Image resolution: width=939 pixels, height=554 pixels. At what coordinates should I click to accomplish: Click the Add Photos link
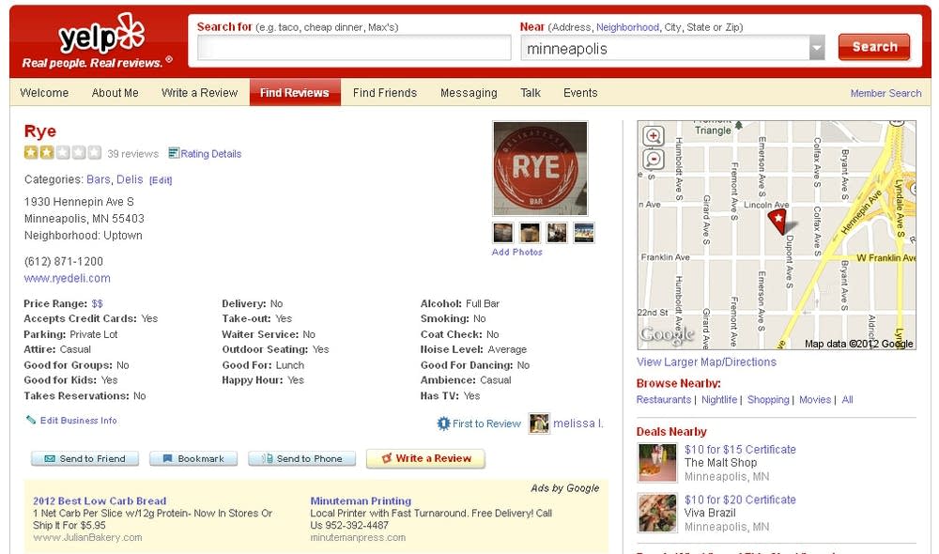516,253
